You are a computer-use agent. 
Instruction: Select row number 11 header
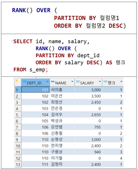18,152
